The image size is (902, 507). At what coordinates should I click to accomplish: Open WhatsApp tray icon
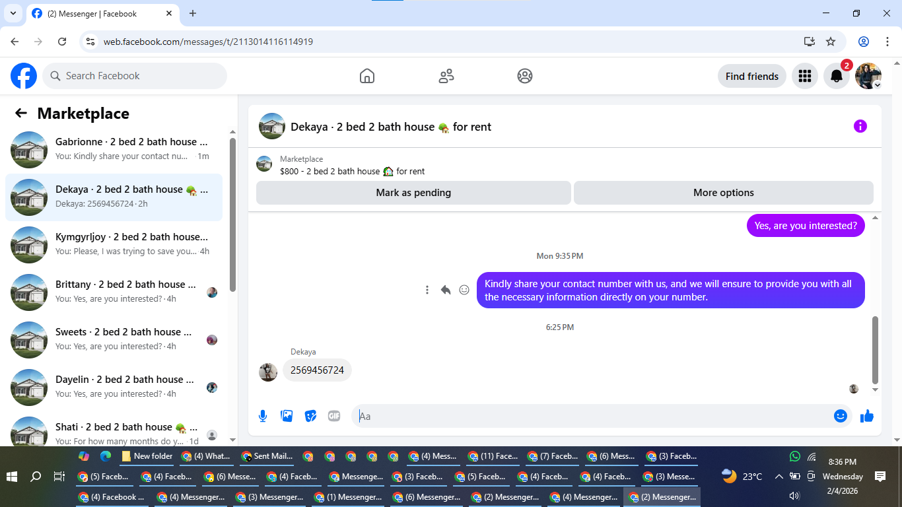point(794,456)
